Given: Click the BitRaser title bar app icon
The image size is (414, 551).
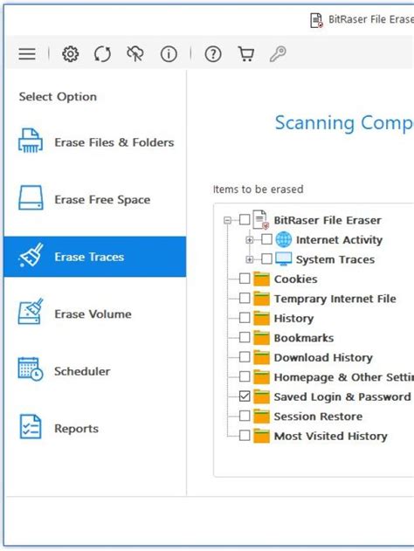Looking at the screenshot, I should pyautogui.click(x=317, y=20).
